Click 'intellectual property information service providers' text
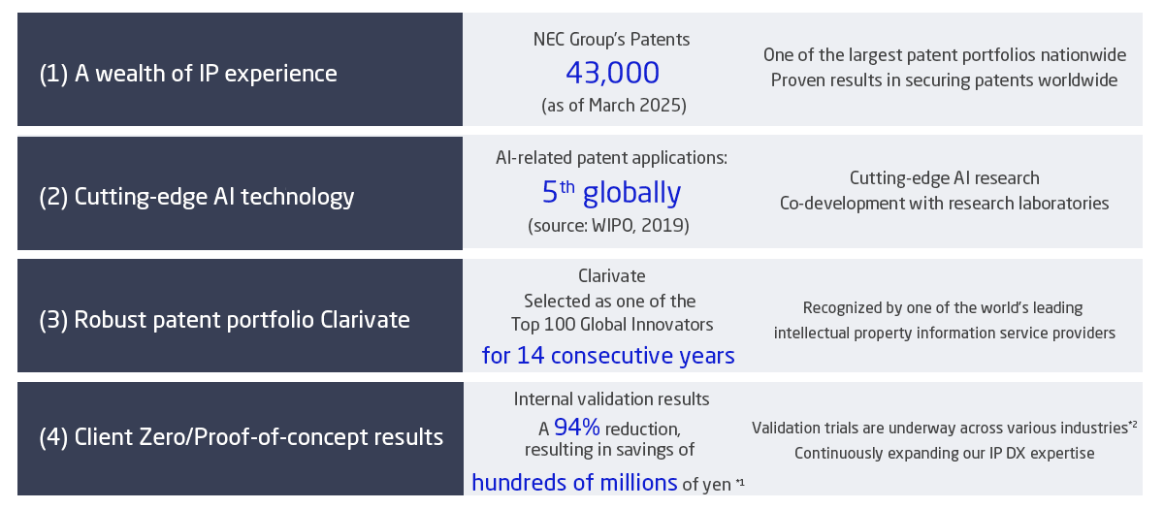Screen dimensions: 1164x509 (x=945, y=333)
